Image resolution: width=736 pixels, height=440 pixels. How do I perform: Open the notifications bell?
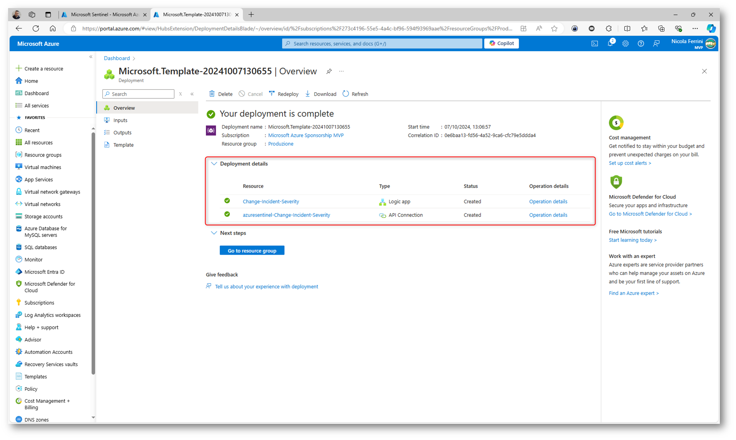tap(610, 43)
